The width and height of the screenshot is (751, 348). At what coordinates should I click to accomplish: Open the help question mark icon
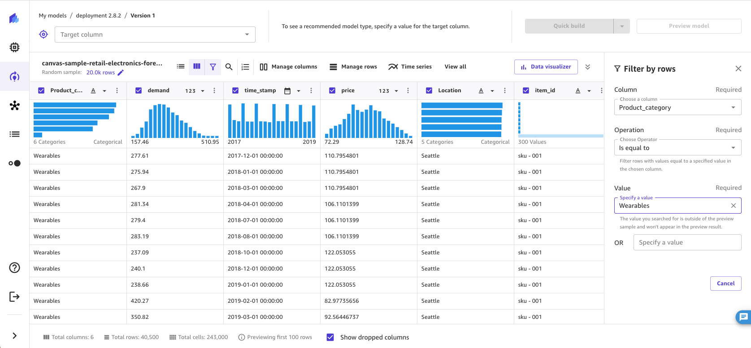point(14,267)
